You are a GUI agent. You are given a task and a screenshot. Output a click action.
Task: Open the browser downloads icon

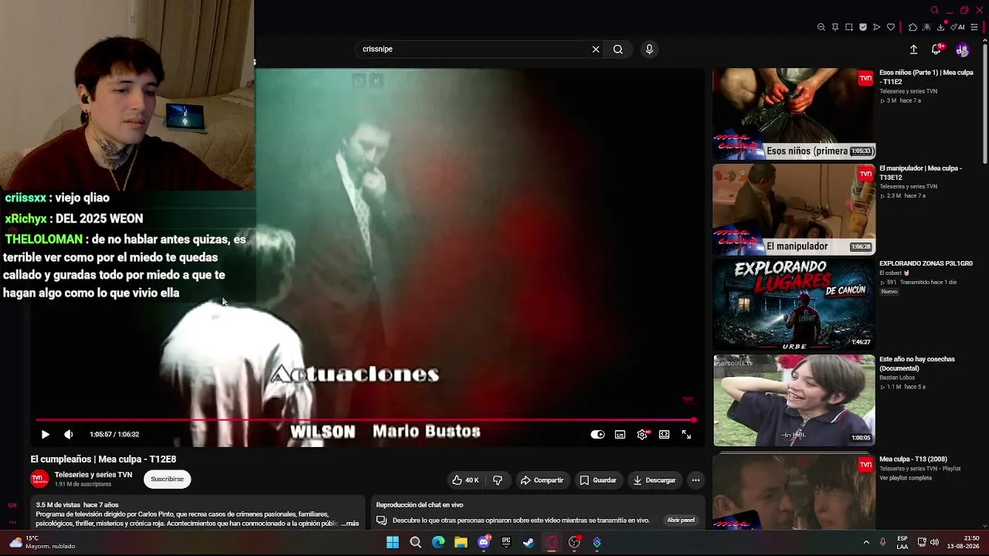[940, 27]
